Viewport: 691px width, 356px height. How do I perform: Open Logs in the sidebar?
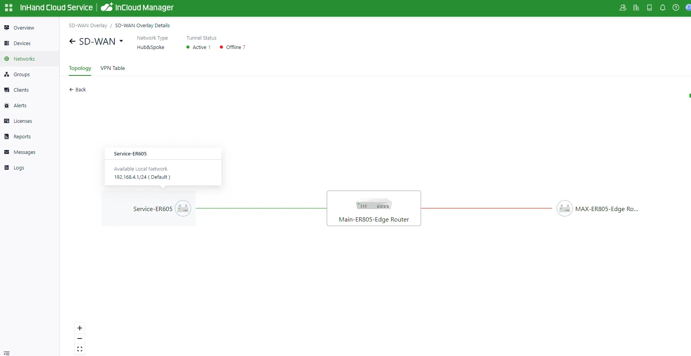pyautogui.click(x=30, y=168)
